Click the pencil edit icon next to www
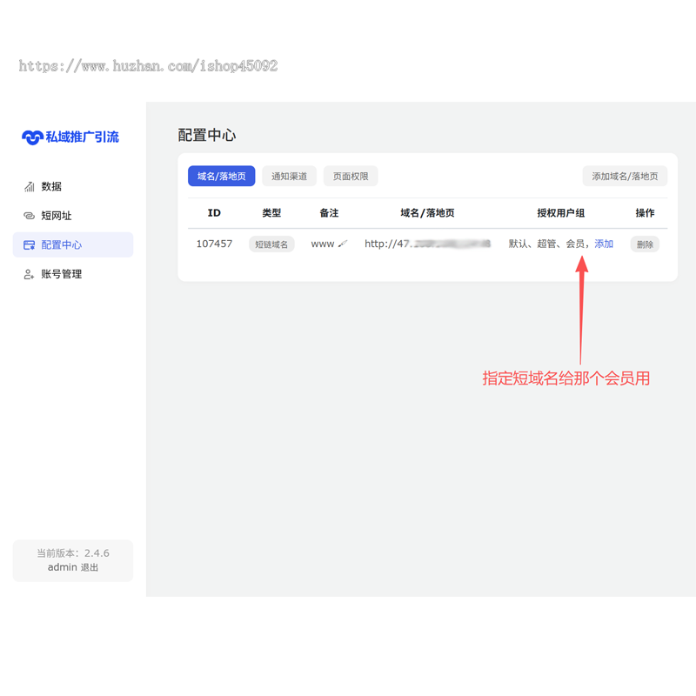Viewport: 696px width, 696px height. click(x=343, y=244)
